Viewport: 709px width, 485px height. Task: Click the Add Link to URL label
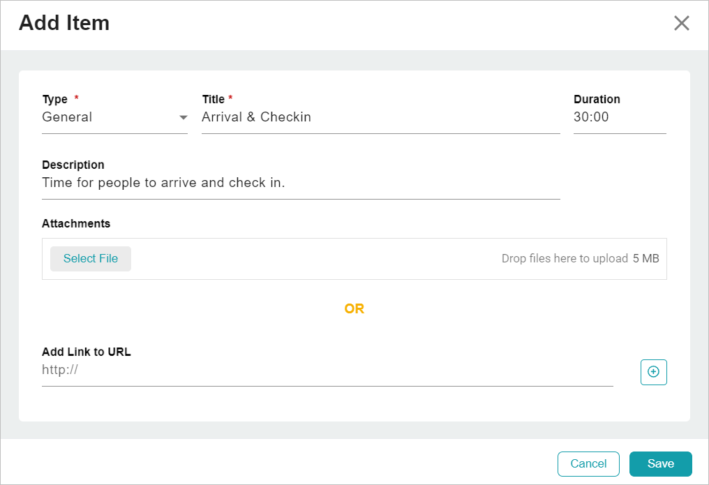(87, 352)
